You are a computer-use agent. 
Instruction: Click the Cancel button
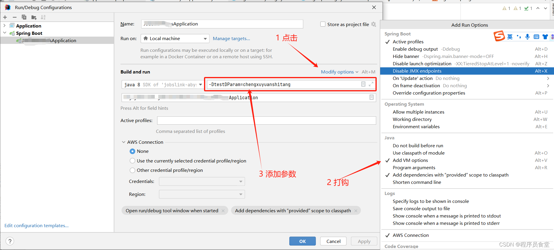(x=333, y=241)
